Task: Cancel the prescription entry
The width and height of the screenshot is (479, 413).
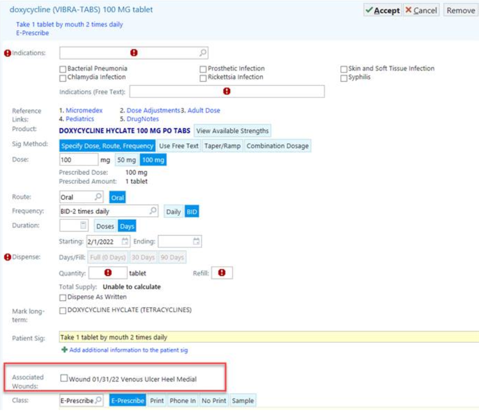Action: coord(421,10)
